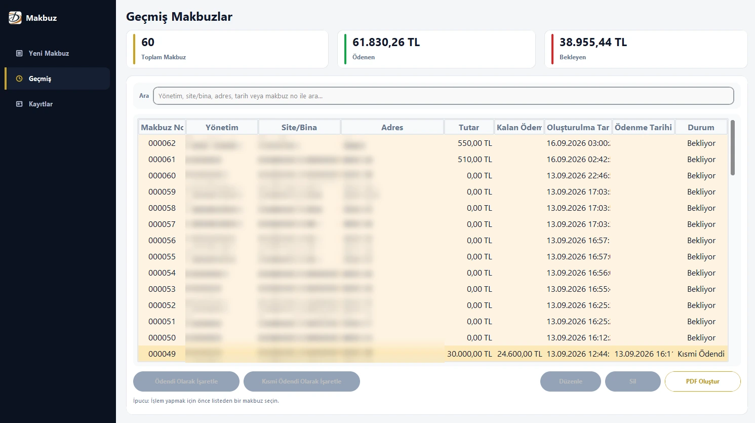The height and width of the screenshot is (423, 755).
Task: Click the 13.09.2026 12:44 creation date cell
Action: click(578, 354)
